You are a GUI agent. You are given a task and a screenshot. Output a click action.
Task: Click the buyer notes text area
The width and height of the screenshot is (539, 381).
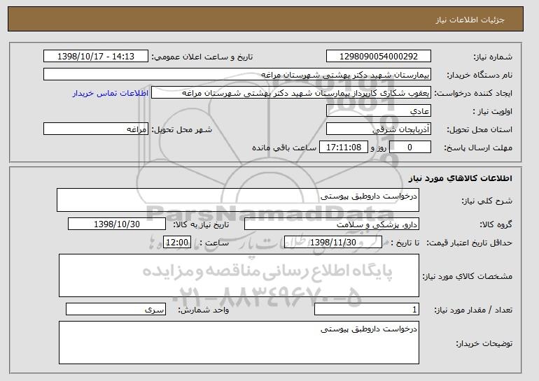coord(239,343)
